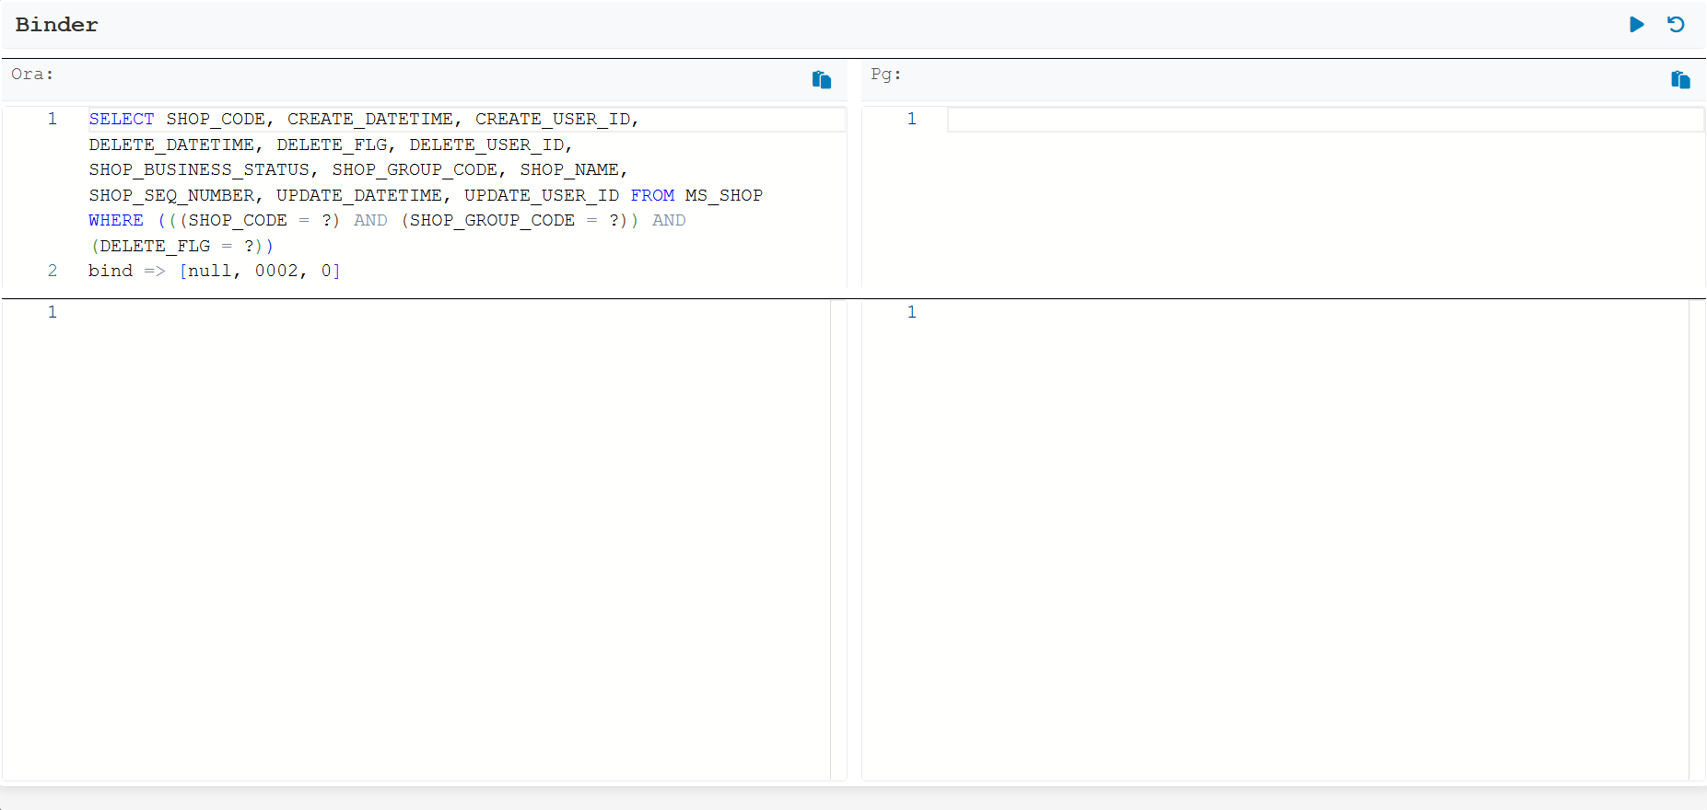The width and height of the screenshot is (1707, 810).
Task: Click line number 1 in Ora editor
Action: click(53, 119)
